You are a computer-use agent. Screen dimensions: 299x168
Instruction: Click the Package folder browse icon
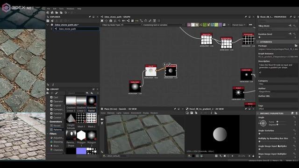point(296,46)
